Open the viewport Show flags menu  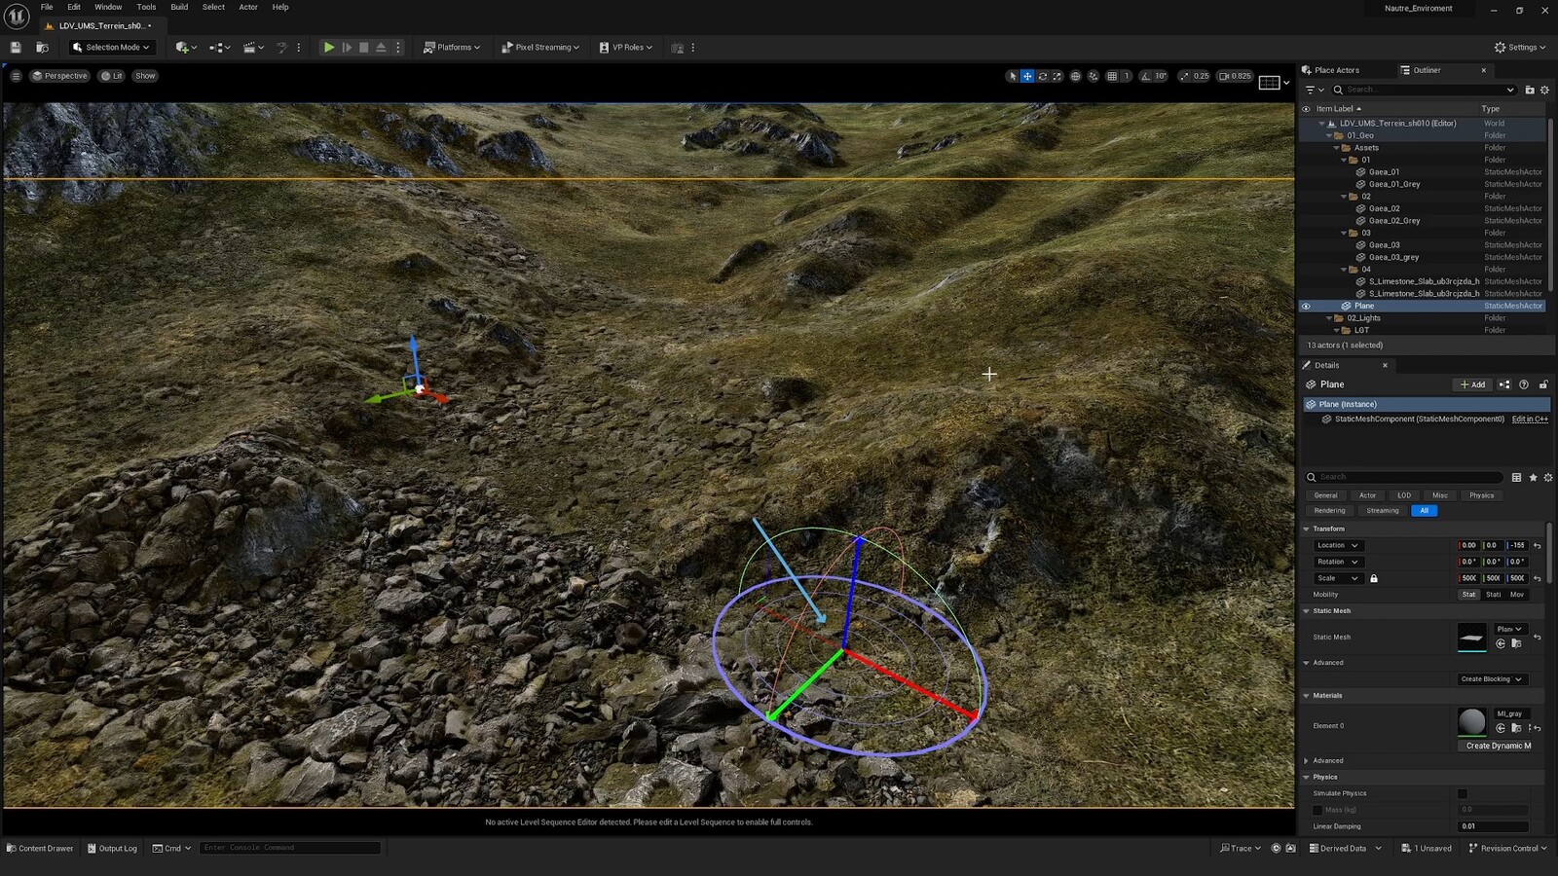tap(145, 76)
